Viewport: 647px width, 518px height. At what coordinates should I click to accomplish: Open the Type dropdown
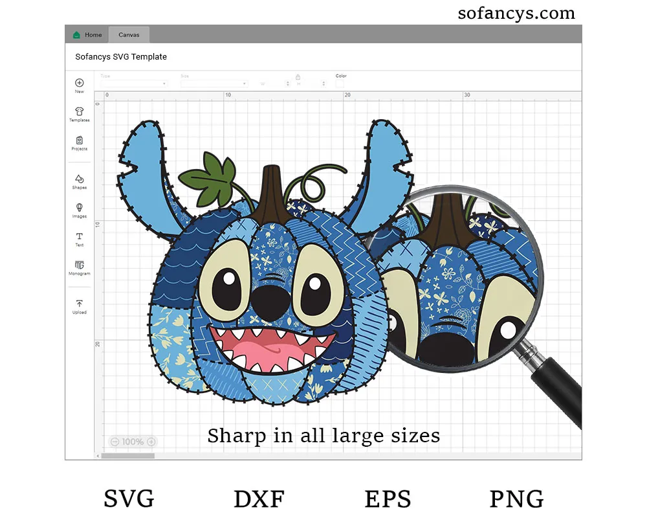(x=134, y=84)
